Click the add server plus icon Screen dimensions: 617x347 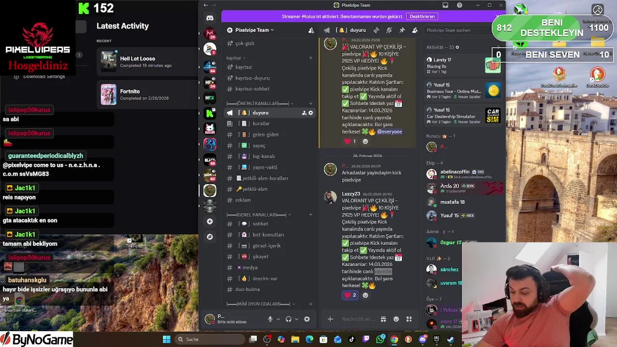[210, 221]
